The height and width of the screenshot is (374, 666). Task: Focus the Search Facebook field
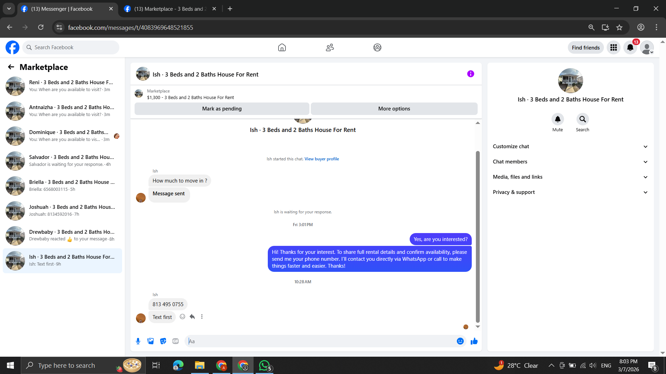coord(71,47)
